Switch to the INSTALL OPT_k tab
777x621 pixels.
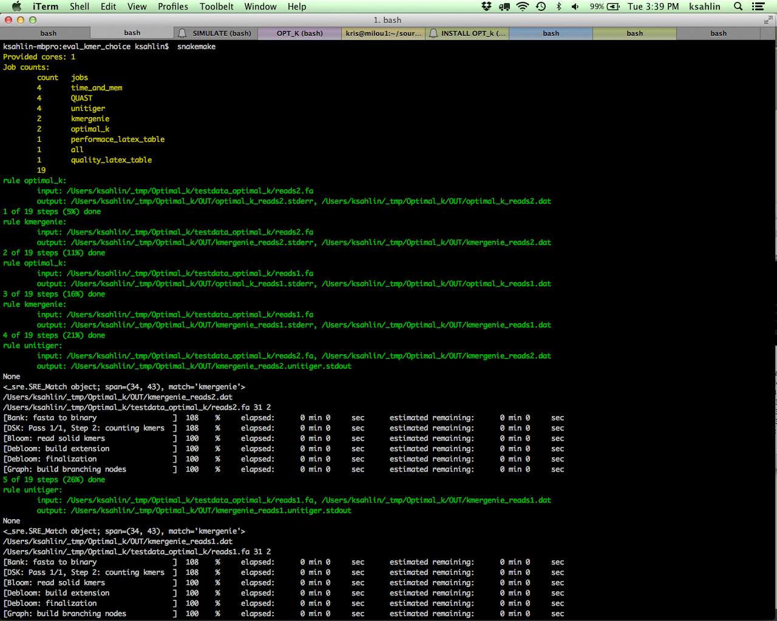pos(467,33)
